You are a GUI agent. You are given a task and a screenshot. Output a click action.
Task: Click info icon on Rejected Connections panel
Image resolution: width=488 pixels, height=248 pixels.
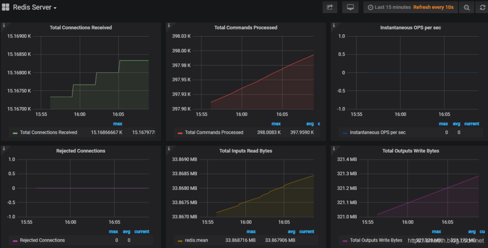tap(4, 149)
